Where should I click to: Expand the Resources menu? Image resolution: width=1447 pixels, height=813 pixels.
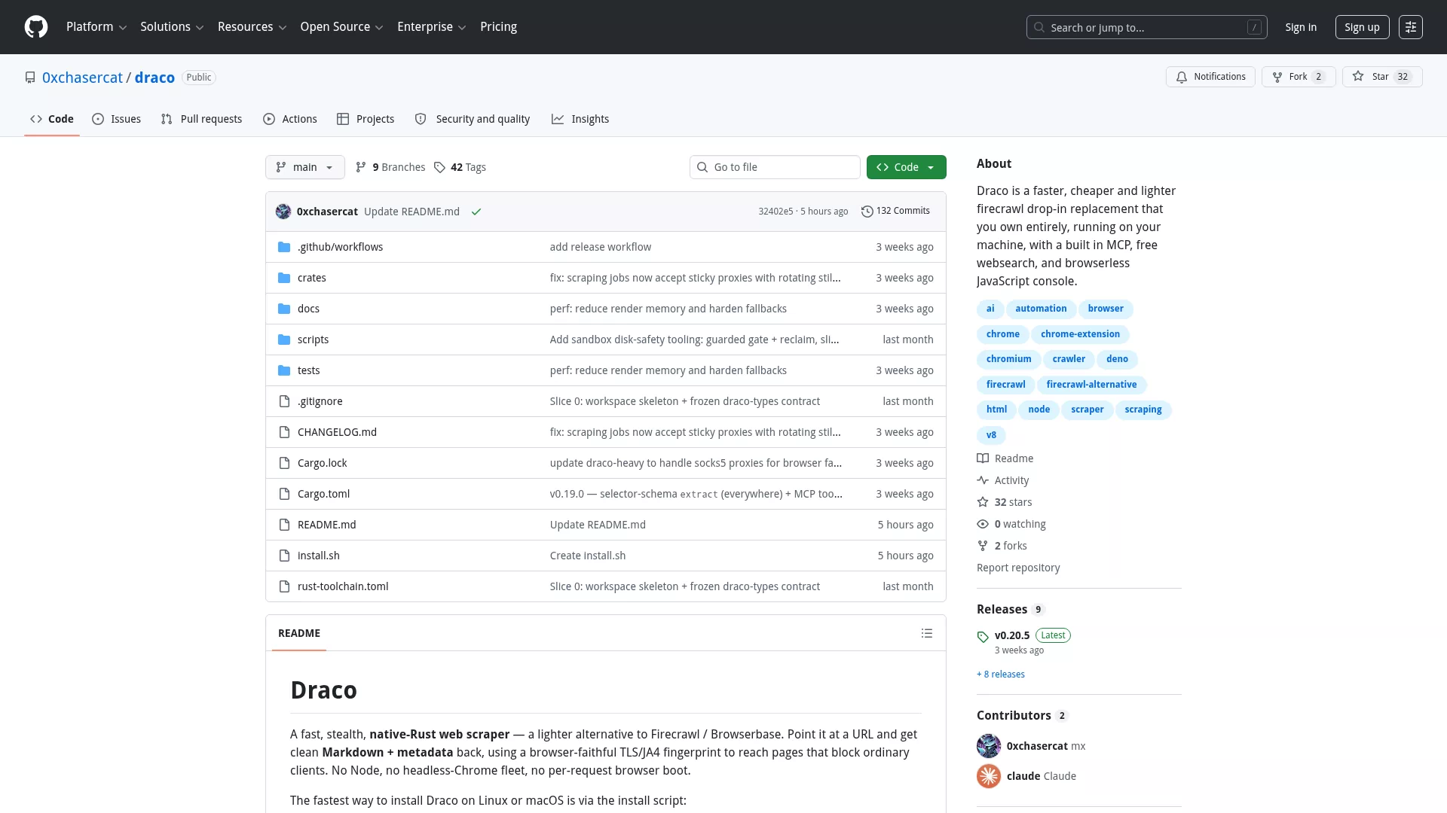pyautogui.click(x=252, y=27)
